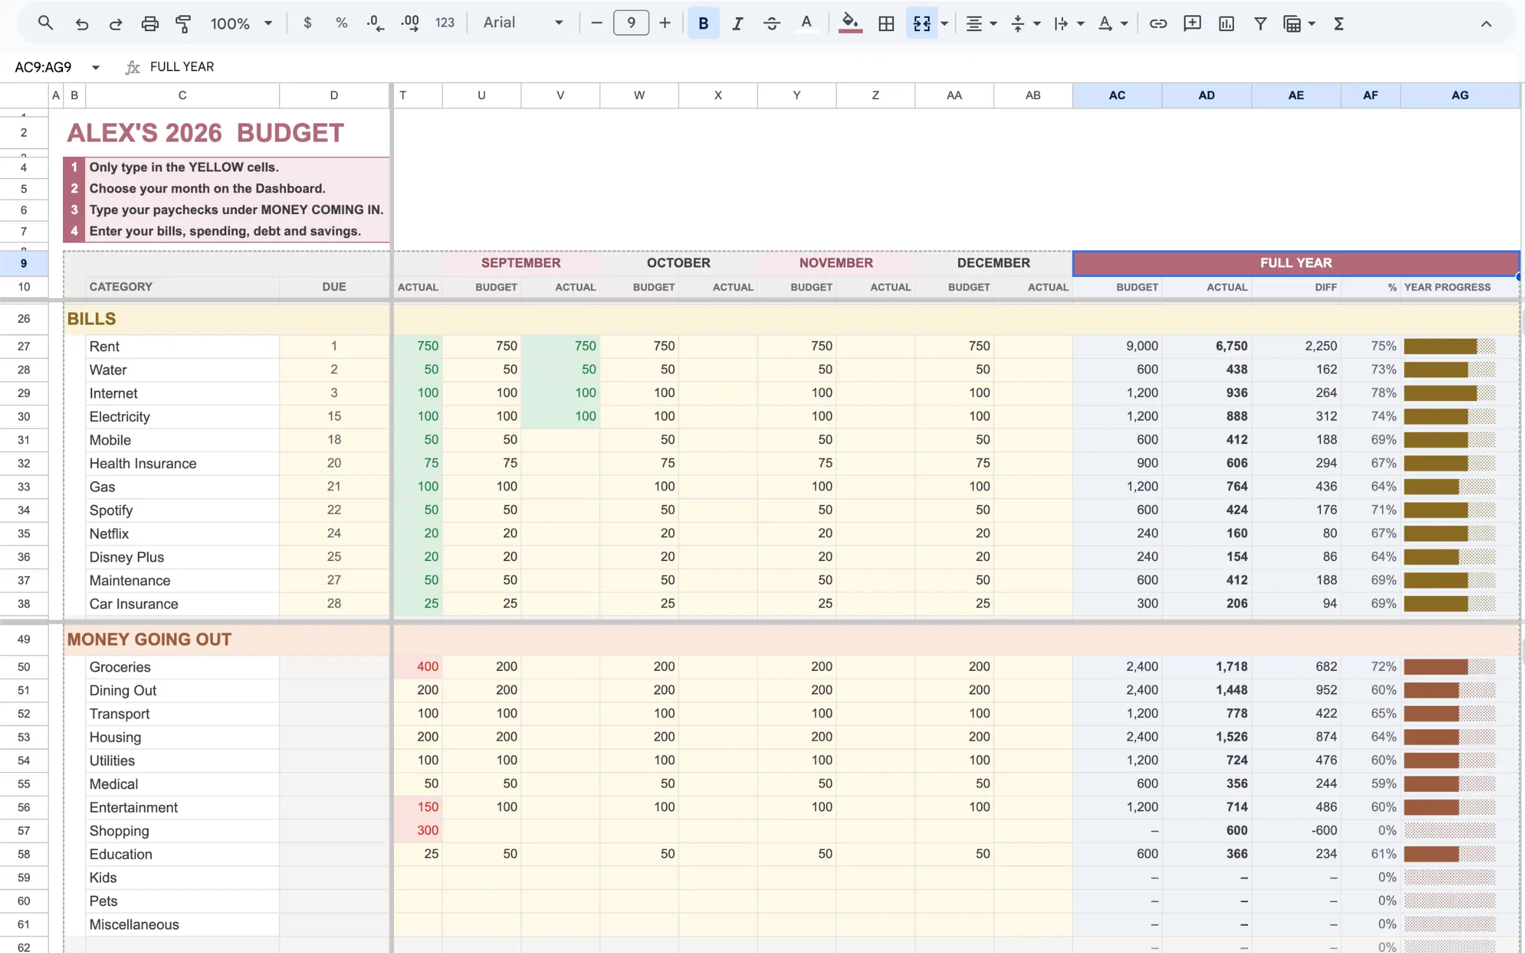Toggle strikethrough formatting
Image resolution: width=1525 pixels, height=953 pixels.
tap(772, 24)
